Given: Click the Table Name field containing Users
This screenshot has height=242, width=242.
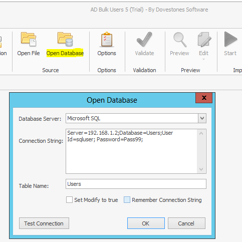Looking at the screenshot, I should [136, 184].
